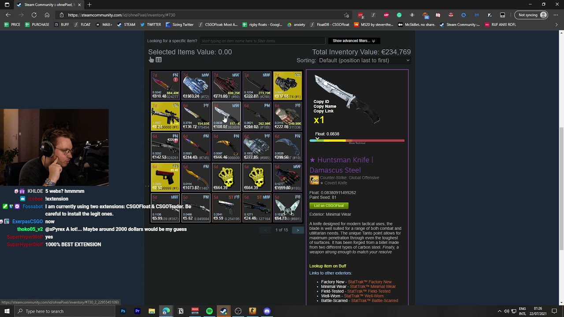Click Copy Name on knife preview

[x=325, y=107]
